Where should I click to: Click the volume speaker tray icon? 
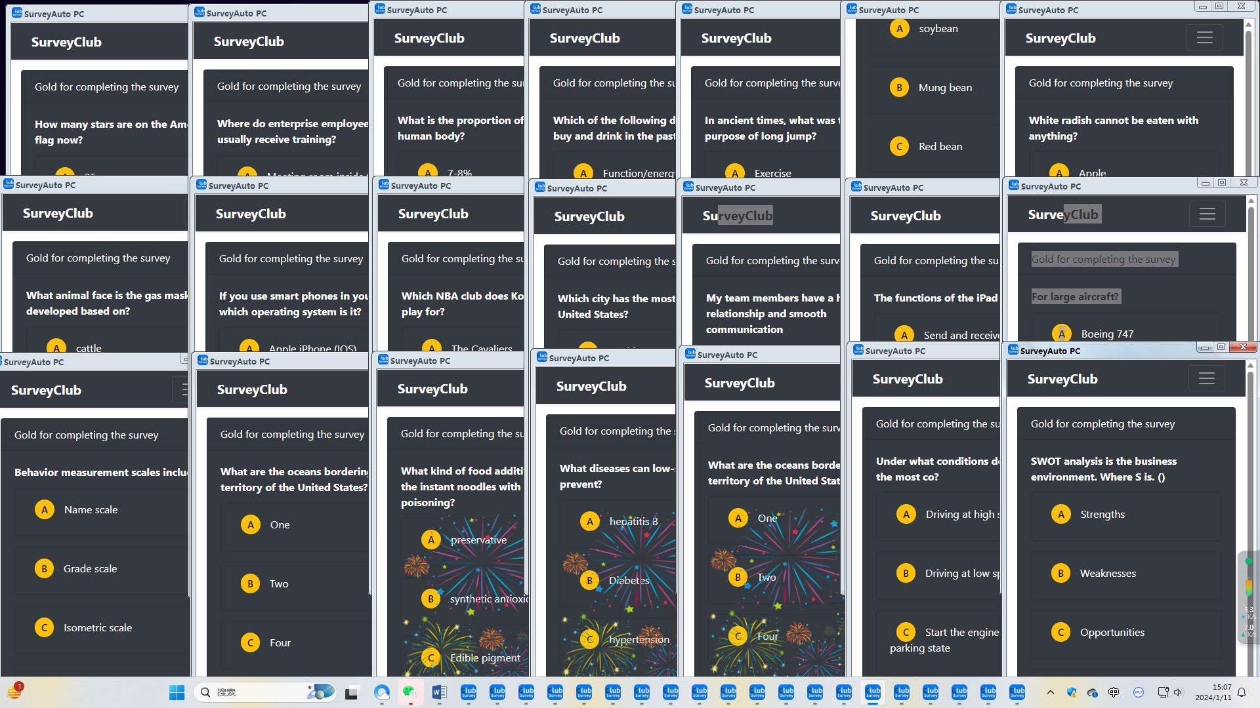pyautogui.click(x=1178, y=692)
